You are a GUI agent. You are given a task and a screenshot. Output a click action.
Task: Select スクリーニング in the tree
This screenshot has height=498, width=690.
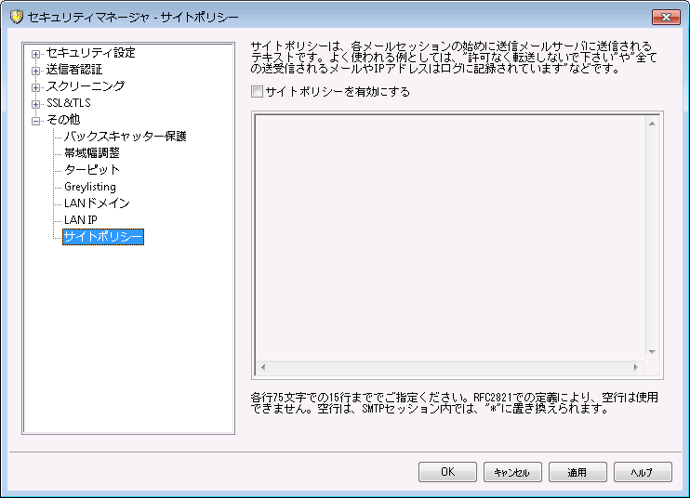86,86
